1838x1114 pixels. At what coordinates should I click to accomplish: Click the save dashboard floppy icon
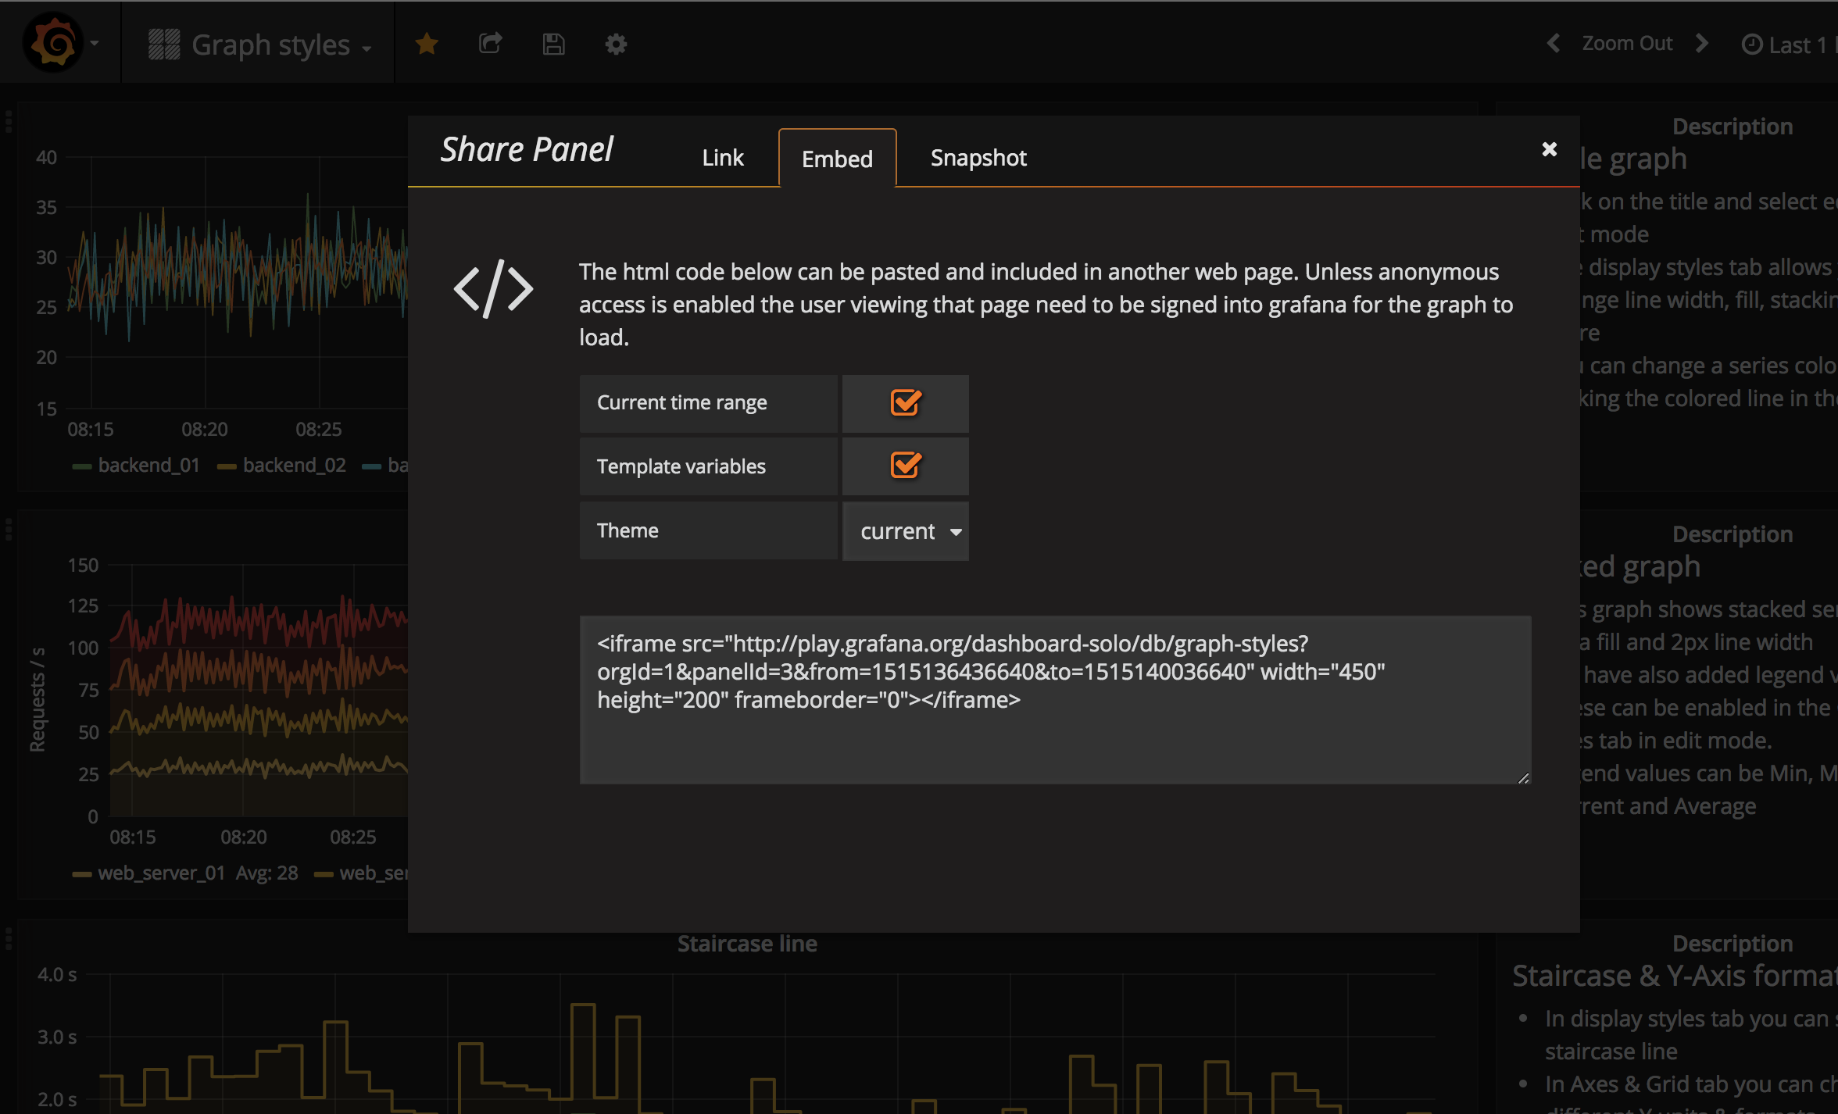click(553, 45)
